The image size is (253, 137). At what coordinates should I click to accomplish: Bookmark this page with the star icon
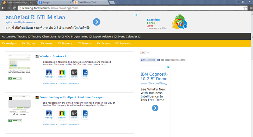pos(245,8)
